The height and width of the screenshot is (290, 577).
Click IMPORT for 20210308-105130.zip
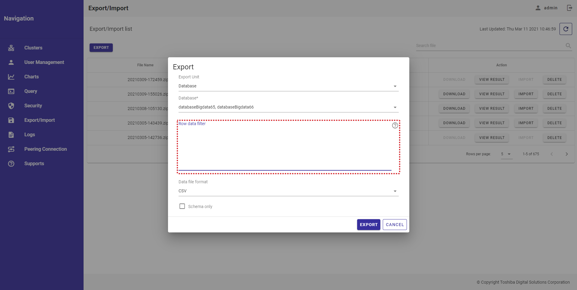526,109
